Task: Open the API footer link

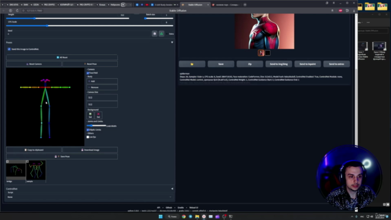Action: (158, 208)
